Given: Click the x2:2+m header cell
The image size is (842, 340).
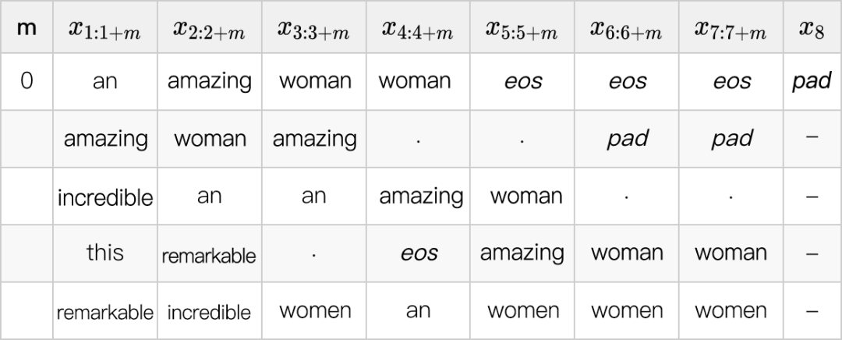Looking at the screenshot, I should (209, 30).
